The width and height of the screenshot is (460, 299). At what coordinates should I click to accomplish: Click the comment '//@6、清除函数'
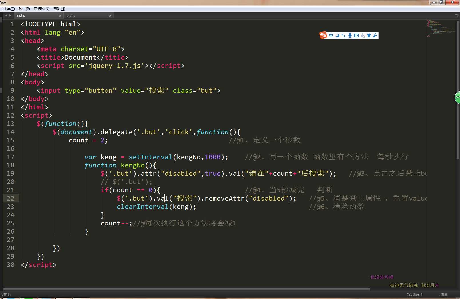pos(337,207)
